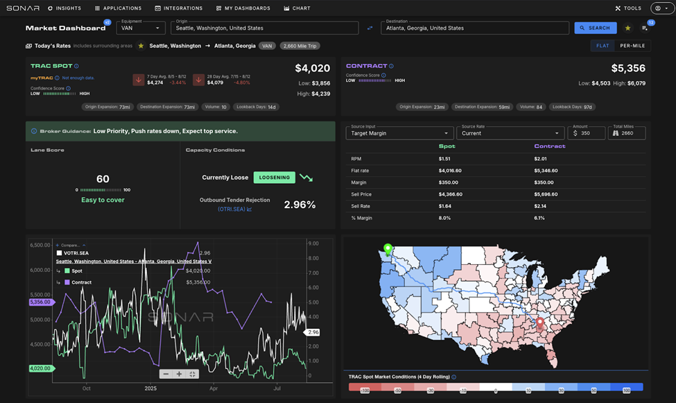
Task: Click the Contract info icon
Action: pyautogui.click(x=392, y=67)
